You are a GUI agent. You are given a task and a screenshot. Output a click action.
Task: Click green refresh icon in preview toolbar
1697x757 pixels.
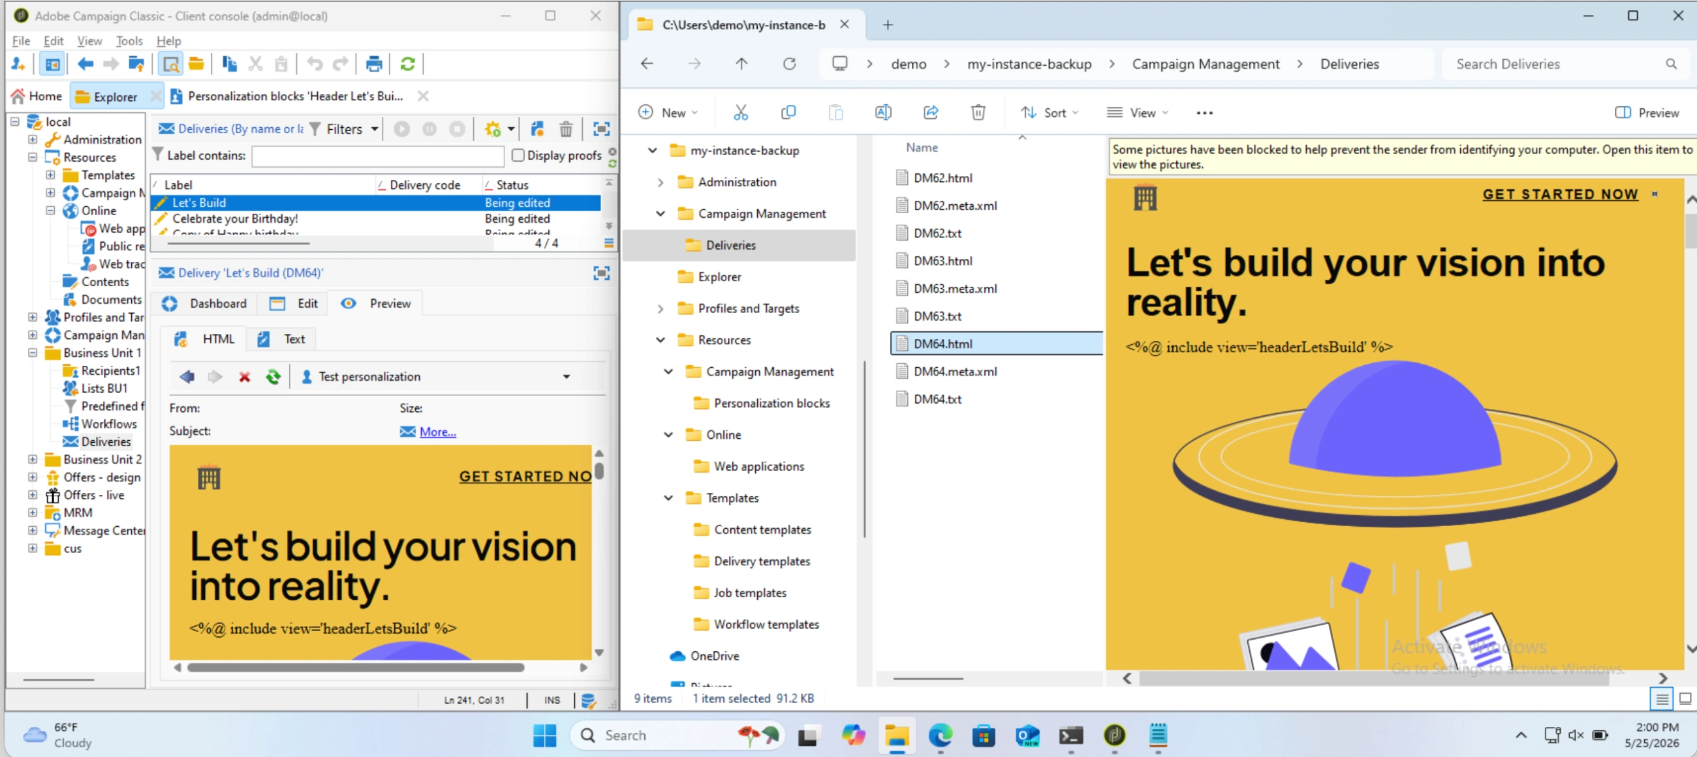(273, 376)
